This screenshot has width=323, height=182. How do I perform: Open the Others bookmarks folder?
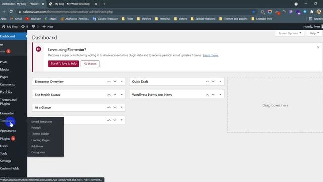pyautogui.click(x=181, y=19)
